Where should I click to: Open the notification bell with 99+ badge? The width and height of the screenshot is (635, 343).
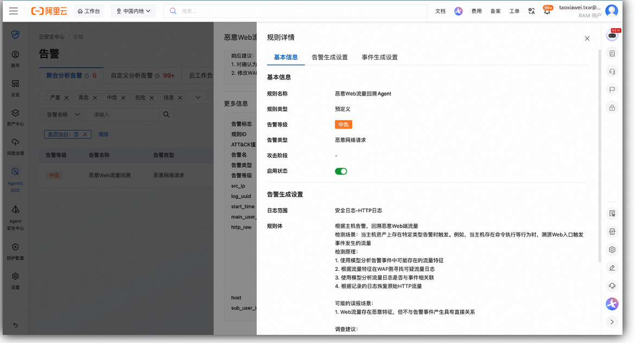point(547,10)
